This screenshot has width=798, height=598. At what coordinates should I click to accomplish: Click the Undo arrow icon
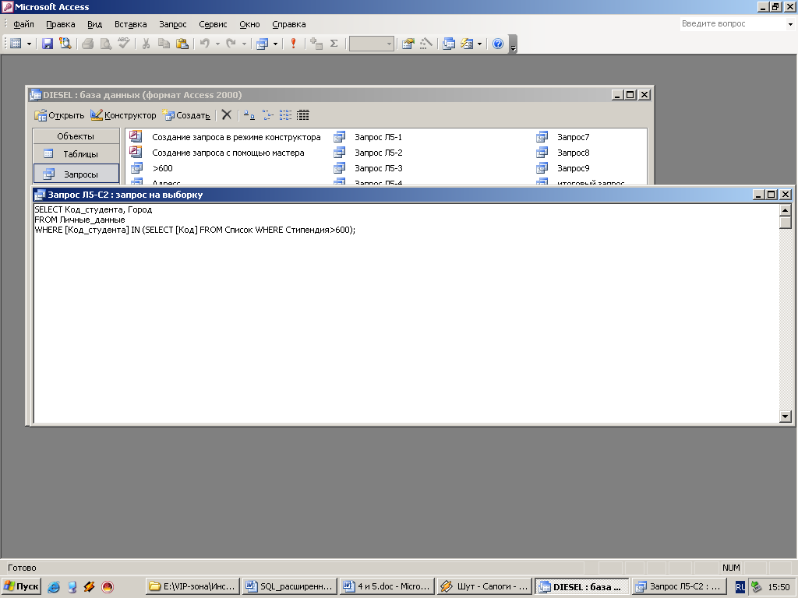pos(205,44)
